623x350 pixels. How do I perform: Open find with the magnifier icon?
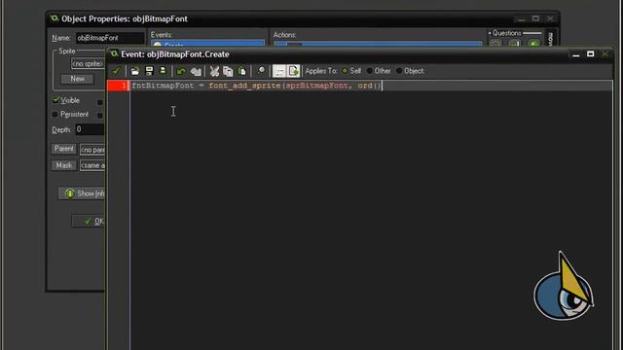click(261, 71)
